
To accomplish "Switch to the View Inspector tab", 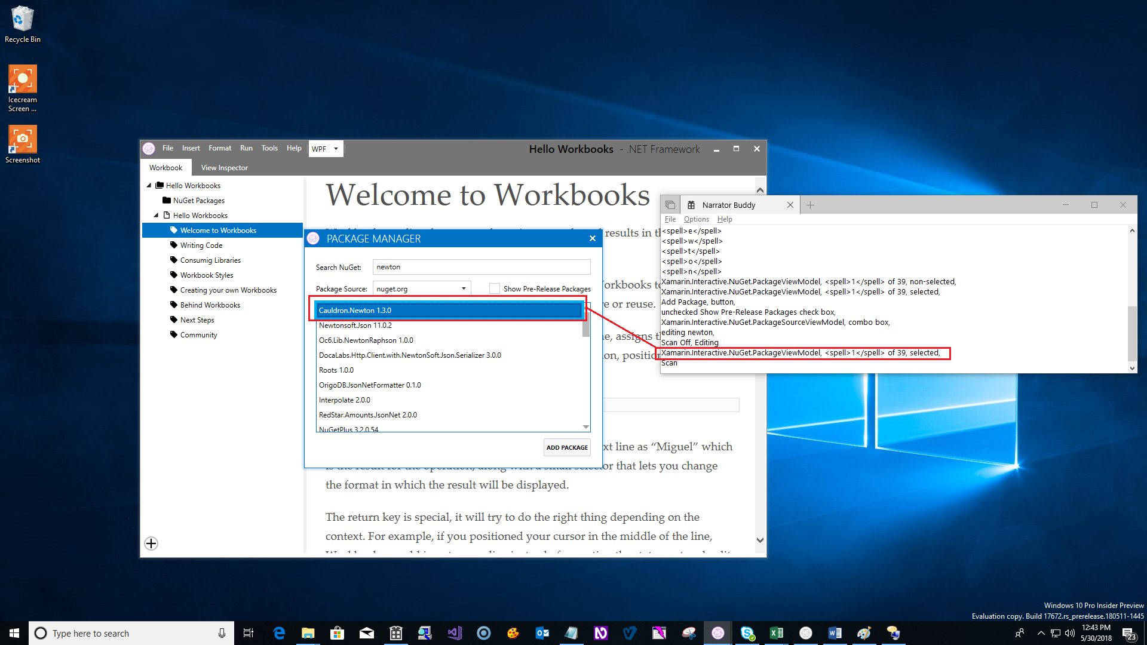I will [x=224, y=167].
